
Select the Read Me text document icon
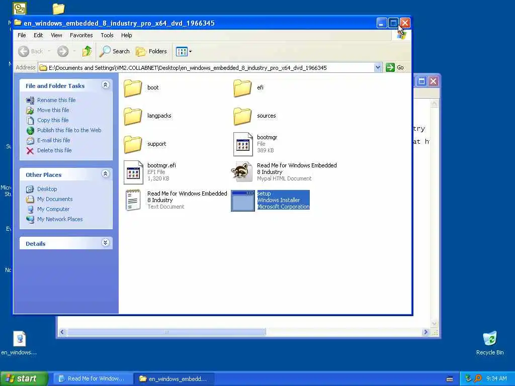(133, 200)
